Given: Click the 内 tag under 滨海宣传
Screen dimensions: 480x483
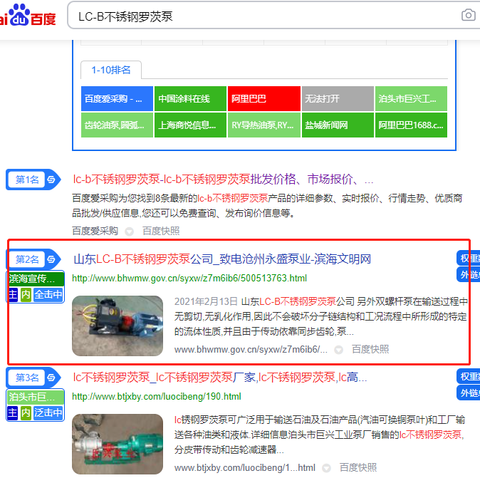Looking at the screenshot, I should (x=26, y=294).
